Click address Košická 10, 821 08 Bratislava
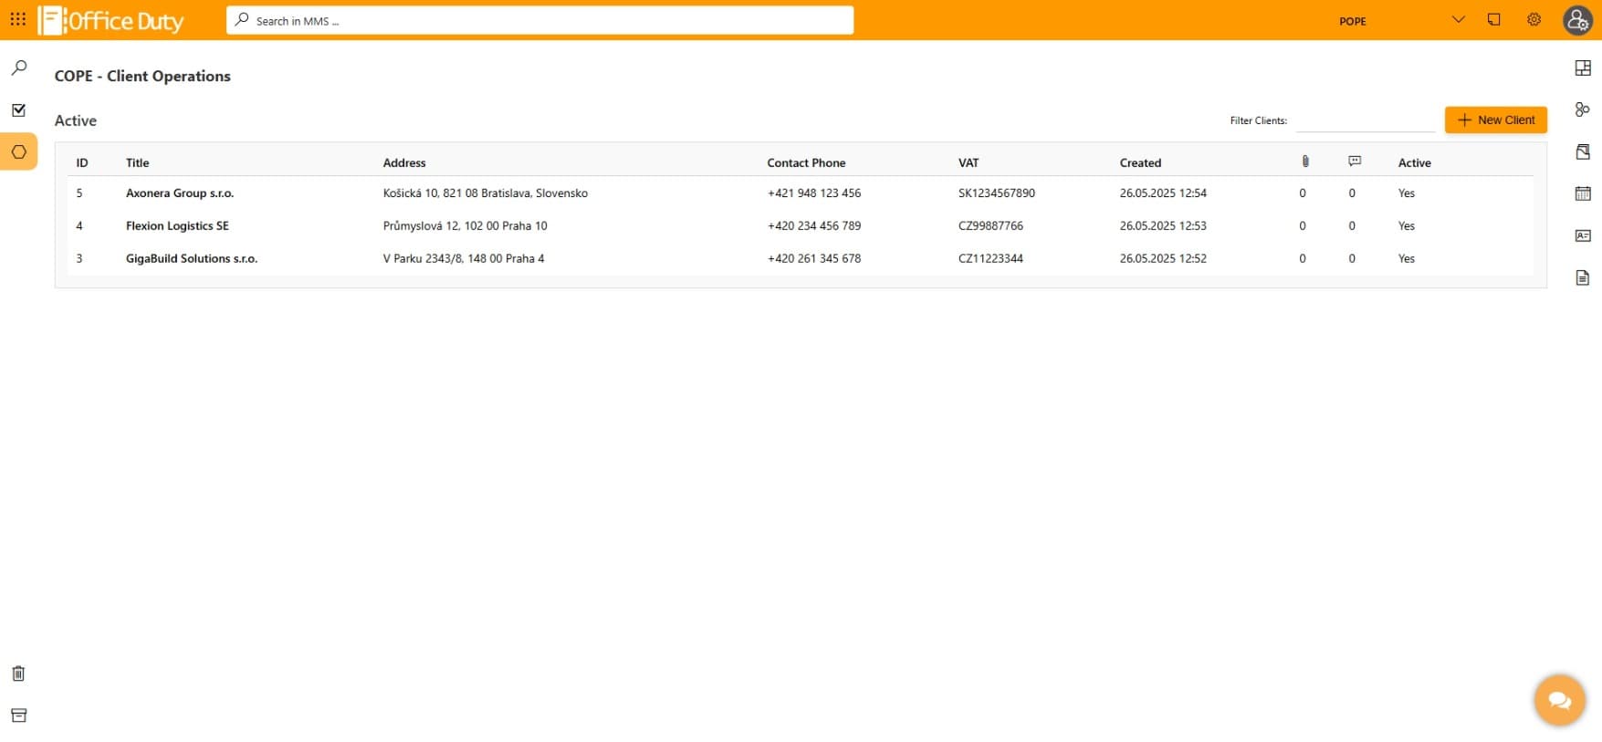 tap(485, 193)
